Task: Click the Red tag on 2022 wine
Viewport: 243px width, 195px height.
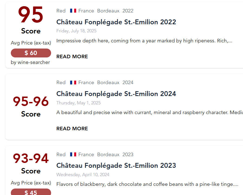Action: click(x=61, y=11)
